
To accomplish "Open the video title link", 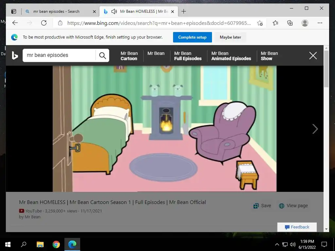I will pos(113,202).
